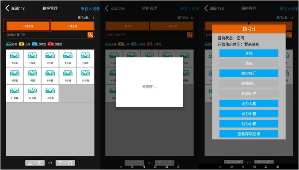The width and height of the screenshot is (299, 170).
Task: Set box size with 设为小箱
Action: (249, 124)
